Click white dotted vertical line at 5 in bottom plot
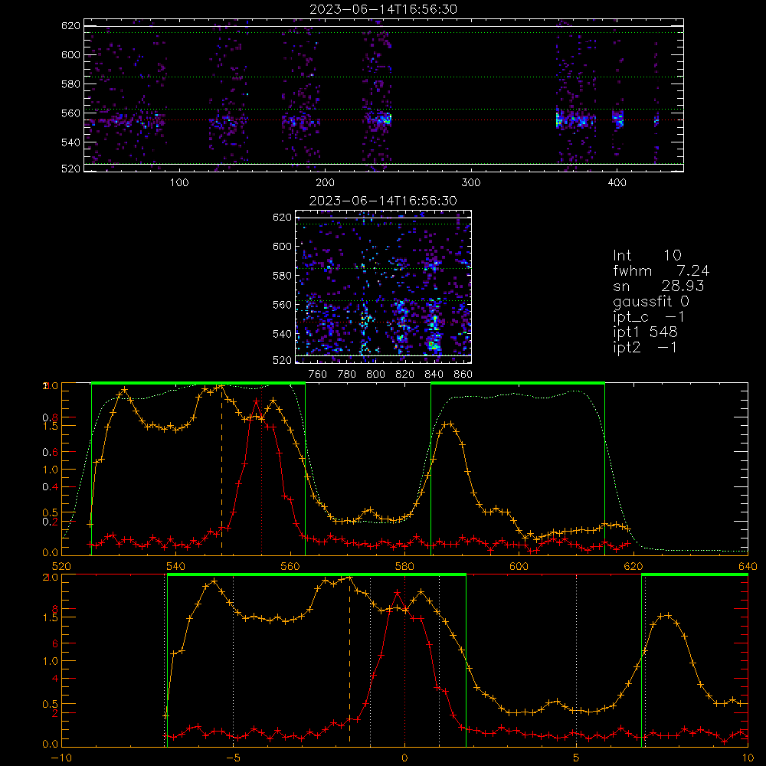The width and height of the screenshot is (766, 766). [577, 660]
